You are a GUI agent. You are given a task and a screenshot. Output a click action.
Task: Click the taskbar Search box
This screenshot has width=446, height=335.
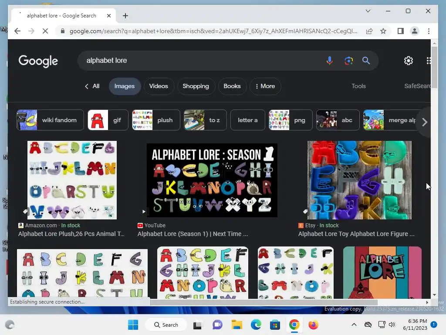point(166,325)
